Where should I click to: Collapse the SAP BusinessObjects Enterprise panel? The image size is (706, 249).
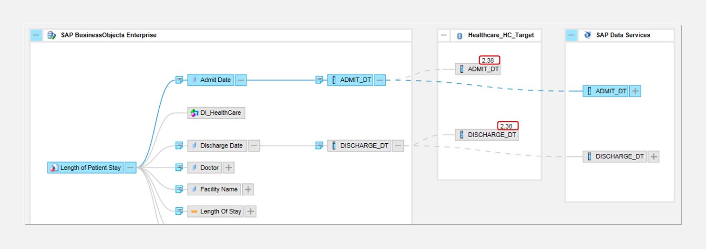[36, 35]
